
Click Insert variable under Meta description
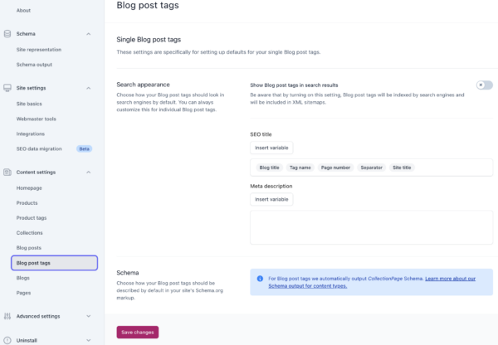271,199
